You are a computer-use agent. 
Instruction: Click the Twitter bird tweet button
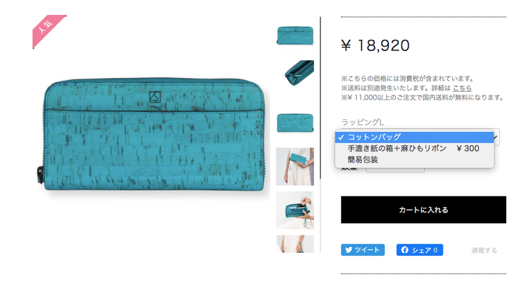(x=363, y=250)
